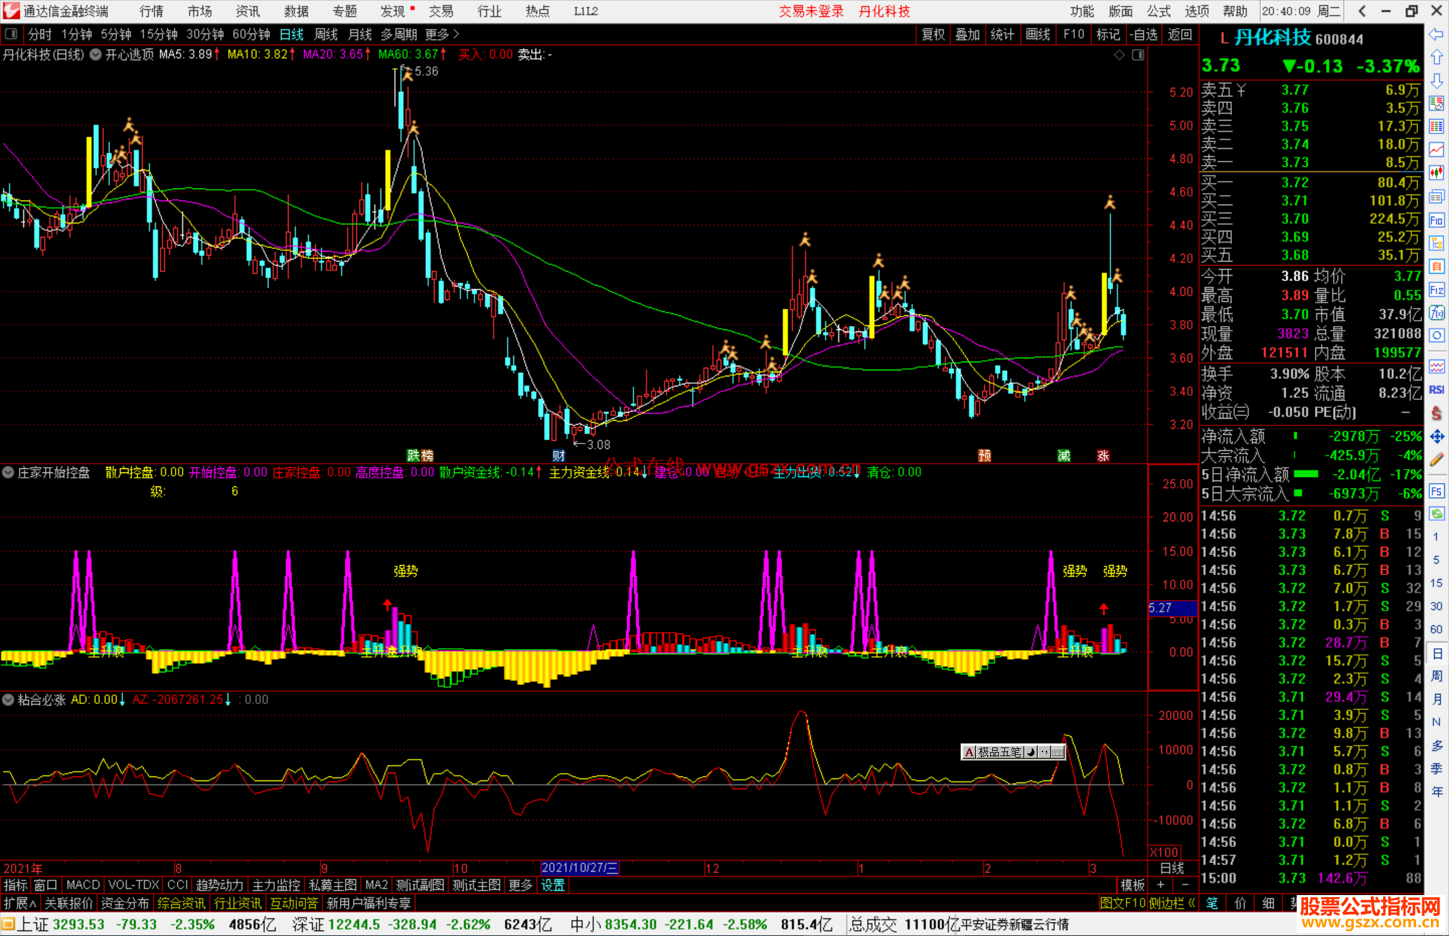Click the 2021/10/27 date marker on timeline
1449x936 pixels.
(580, 868)
